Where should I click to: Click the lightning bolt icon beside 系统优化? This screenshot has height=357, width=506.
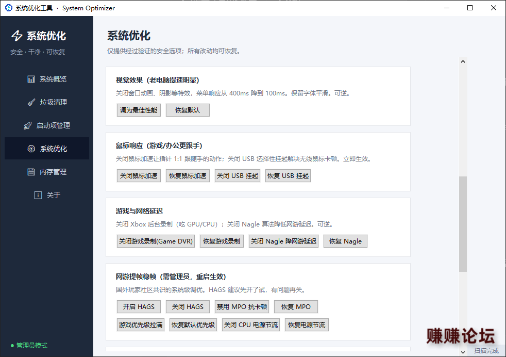[17, 36]
